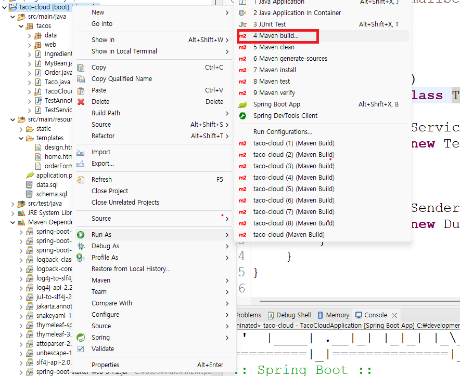This screenshot has width=460, height=376.
Task: Select Taco.java in the tree
Action: click(x=57, y=82)
